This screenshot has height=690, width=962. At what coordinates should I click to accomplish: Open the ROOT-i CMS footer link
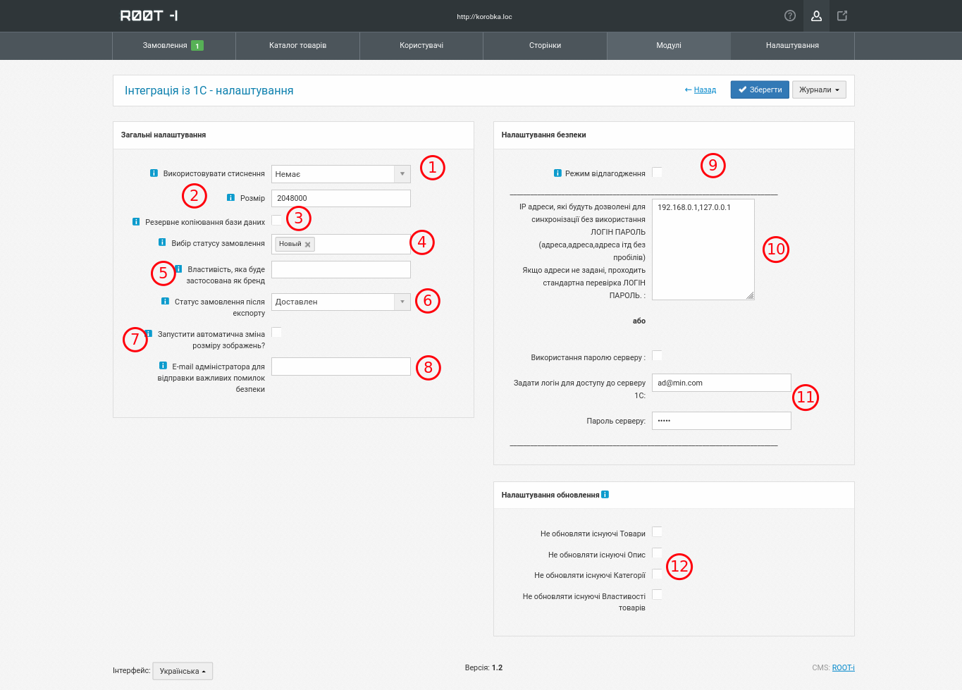[844, 667]
